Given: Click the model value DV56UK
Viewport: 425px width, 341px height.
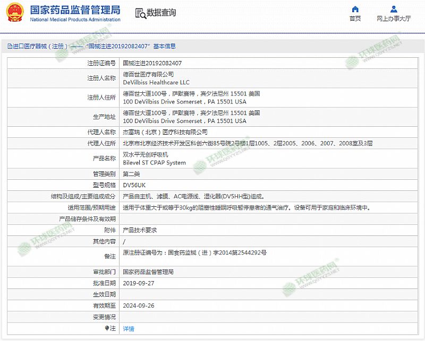Looking at the screenshot, I should (134, 185).
